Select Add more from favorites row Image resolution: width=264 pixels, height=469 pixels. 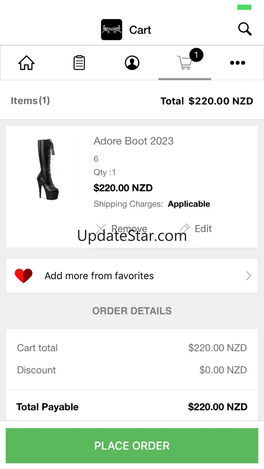coord(99,276)
